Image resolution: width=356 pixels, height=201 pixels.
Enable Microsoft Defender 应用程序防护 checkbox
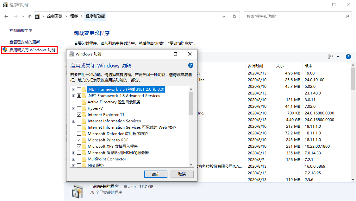[x=79, y=134]
